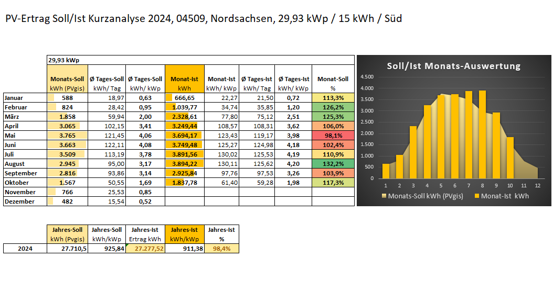Click the Oktober Tages-Ist kWh/kWp value 1,98
The width and height of the screenshot is (553, 291).
click(293, 183)
